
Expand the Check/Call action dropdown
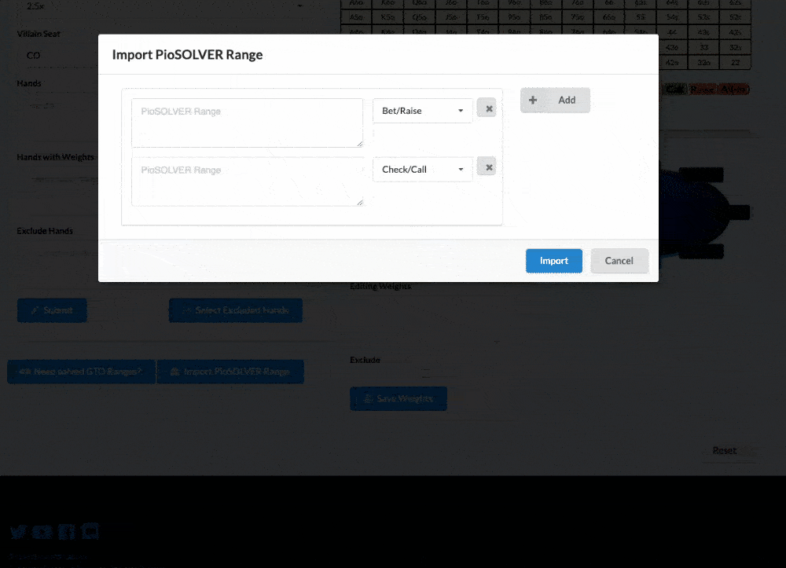pyautogui.click(x=422, y=170)
